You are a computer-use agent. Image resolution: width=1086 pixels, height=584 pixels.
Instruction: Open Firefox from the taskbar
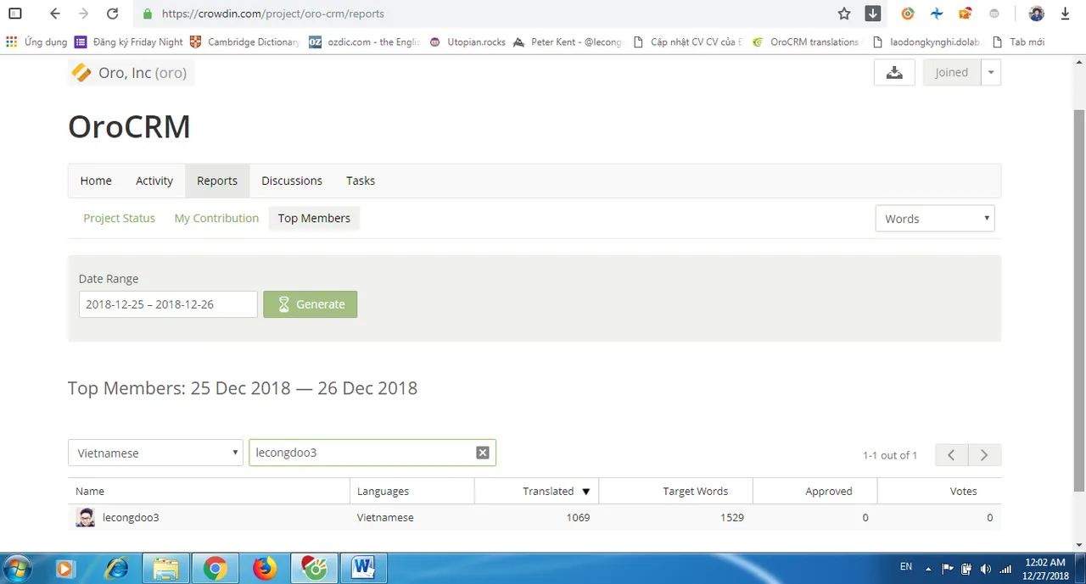pyautogui.click(x=265, y=568)
